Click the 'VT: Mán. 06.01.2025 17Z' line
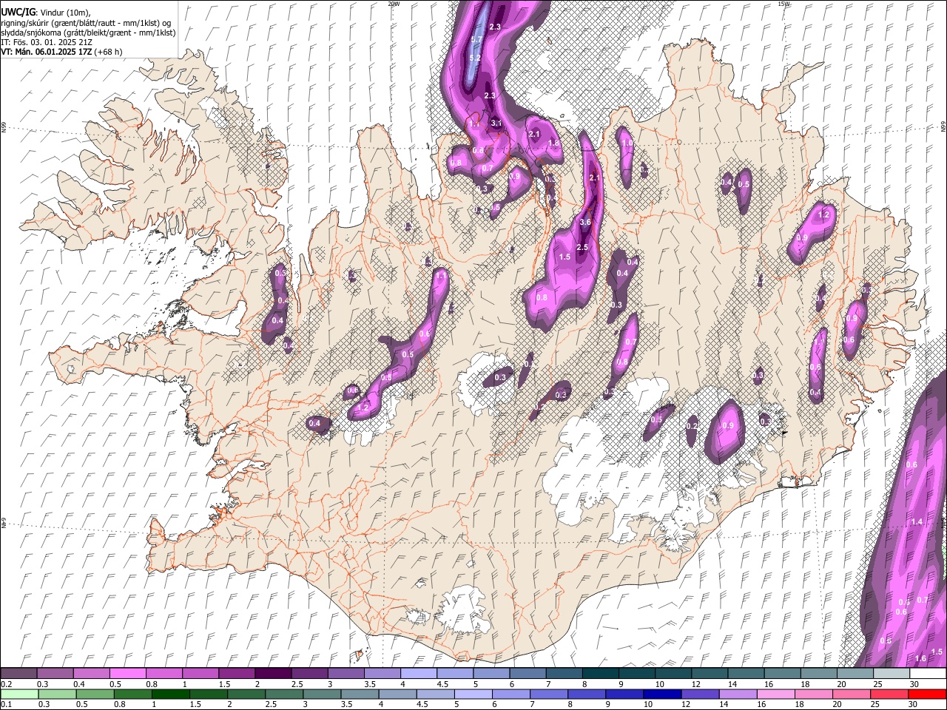The width and height of the screenshot is (947, 710). (x=46, y=52)
